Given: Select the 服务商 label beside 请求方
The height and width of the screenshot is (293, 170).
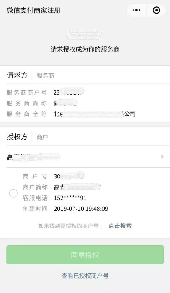Looking at the screenshot, I should (x=45, y=75).
